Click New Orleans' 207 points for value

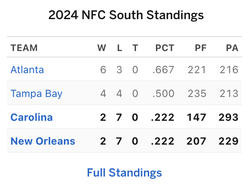(x=196, y=141)
